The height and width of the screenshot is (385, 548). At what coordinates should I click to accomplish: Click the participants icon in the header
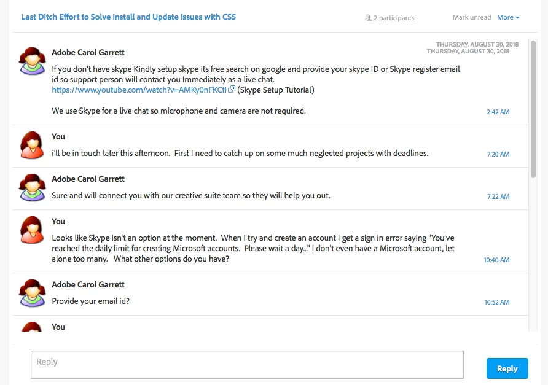click(x=369, y=18)
